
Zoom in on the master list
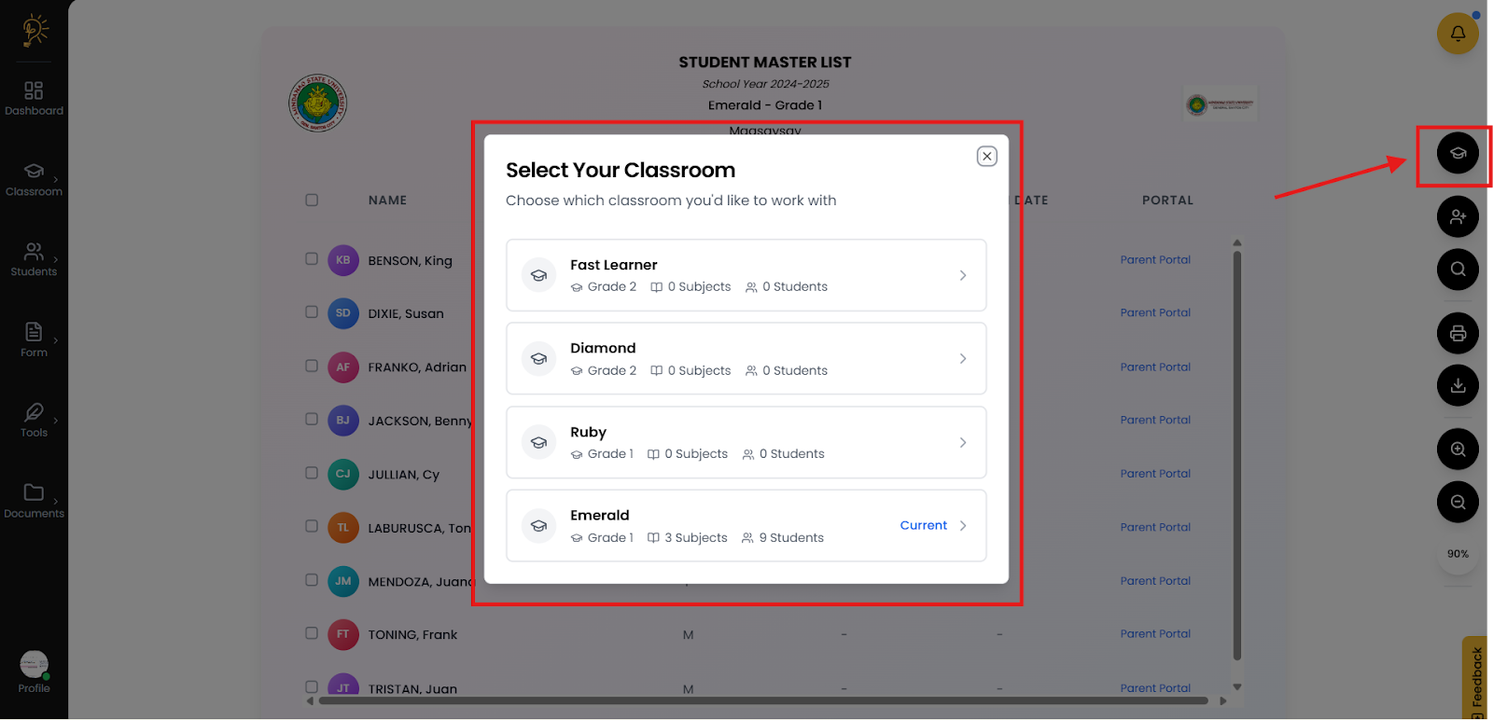pyautogui.click(x=1457, y=450)
